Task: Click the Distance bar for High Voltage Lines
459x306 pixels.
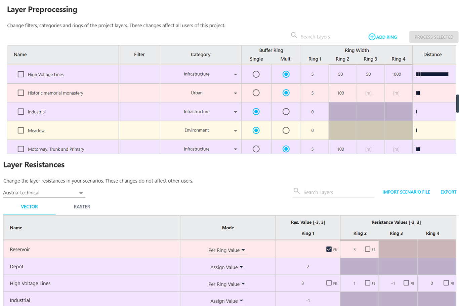Action: coord(433,74)
